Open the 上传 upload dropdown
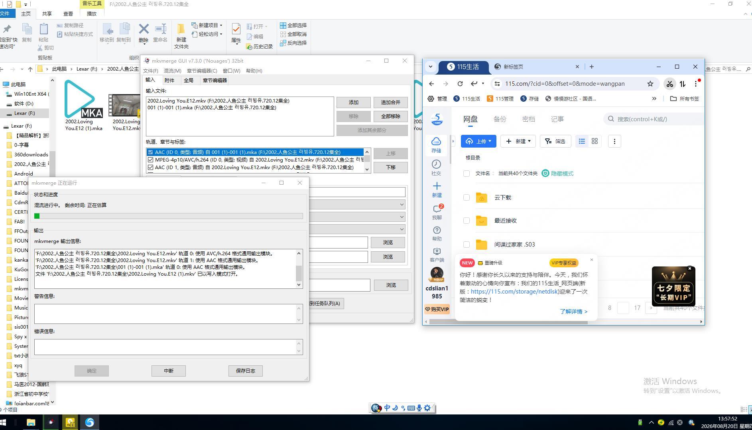 (x=478, y=141)
